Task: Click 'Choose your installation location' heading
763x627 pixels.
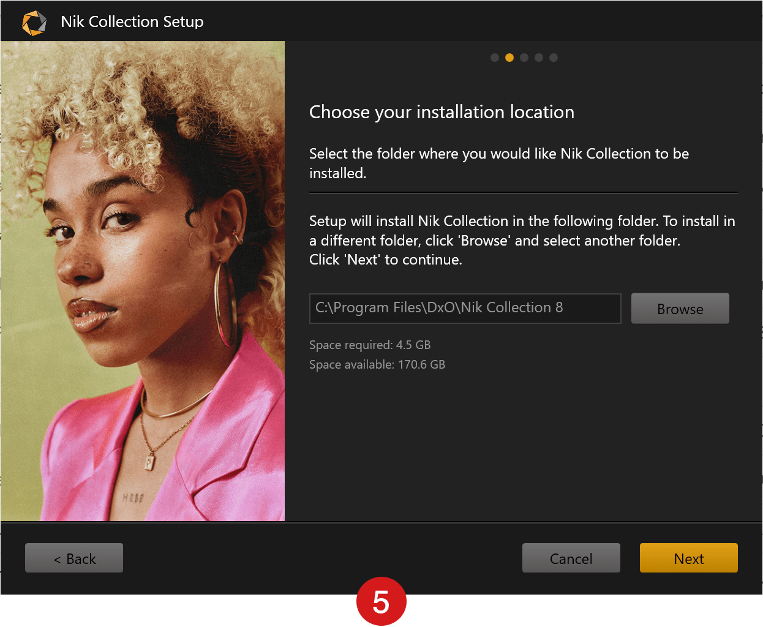Action: point(442,112)
